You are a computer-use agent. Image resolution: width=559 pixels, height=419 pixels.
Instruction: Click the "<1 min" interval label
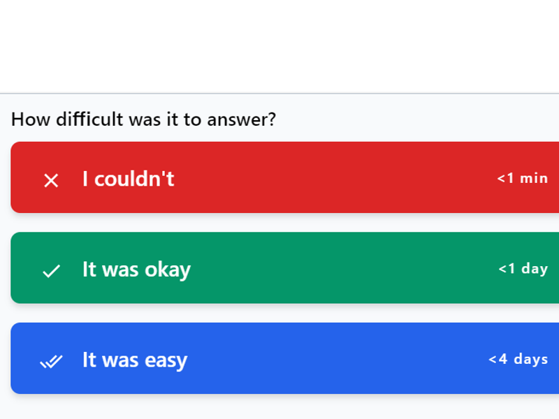[x=523, y=178]
